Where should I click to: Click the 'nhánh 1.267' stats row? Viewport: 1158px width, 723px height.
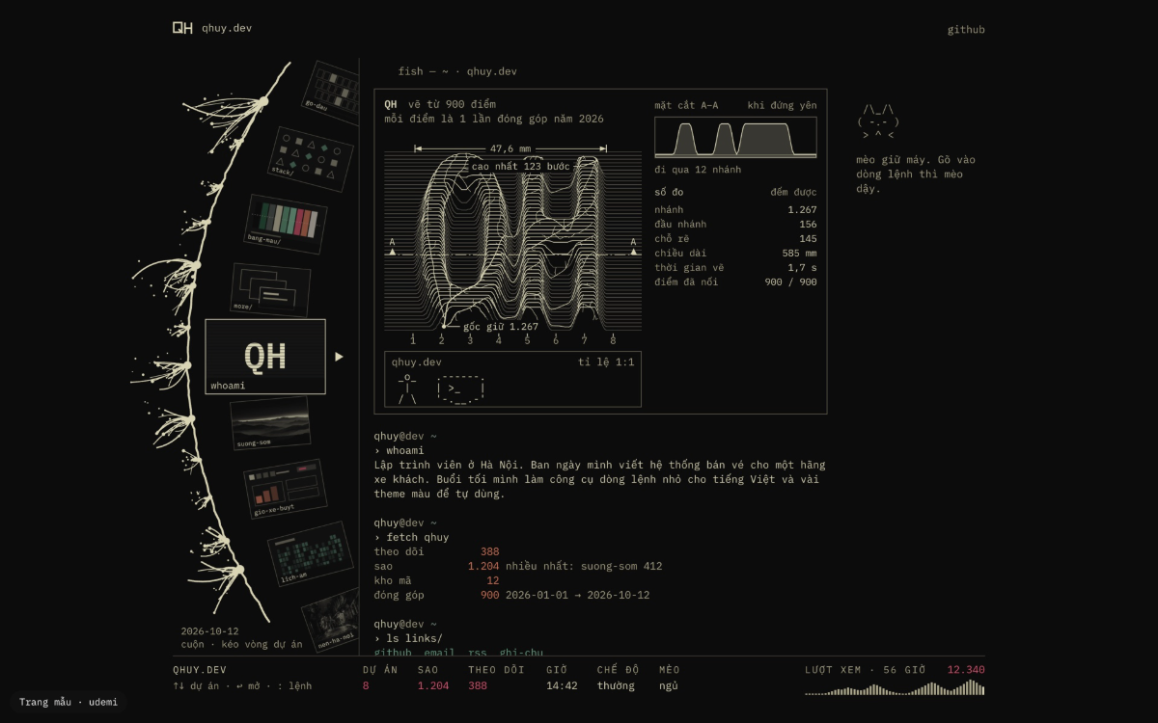[735, 209]
